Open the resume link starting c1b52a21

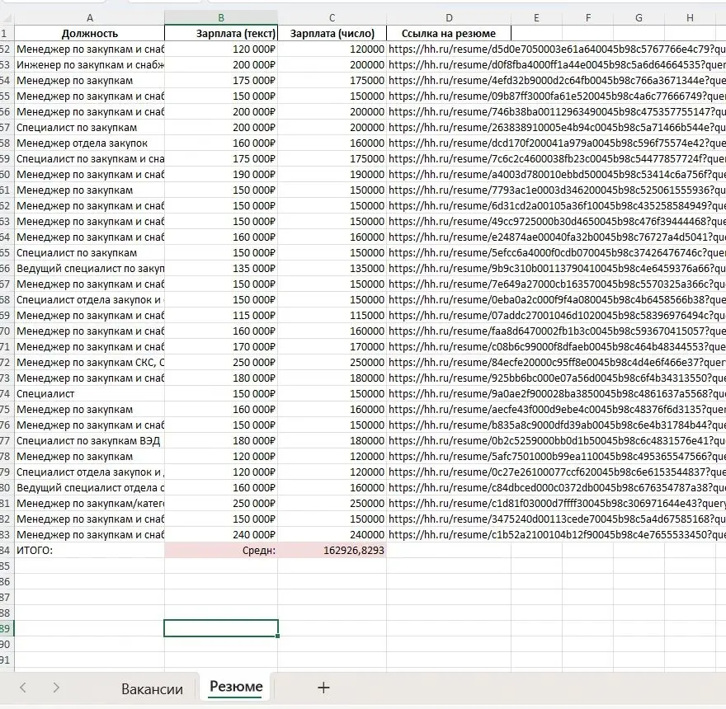pyautogui.click(x=557, y=534)
